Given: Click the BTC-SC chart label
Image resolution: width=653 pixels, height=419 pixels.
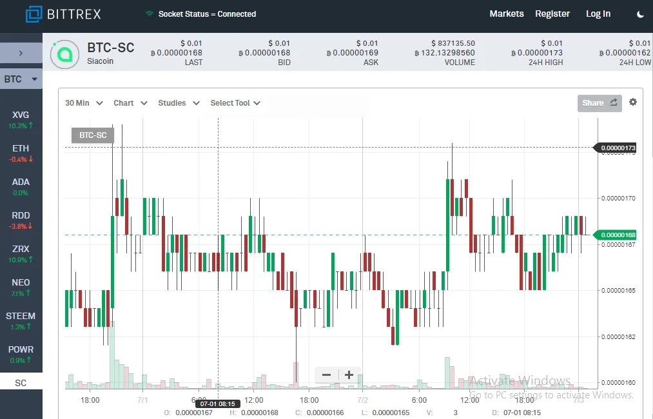Looking at the screenshot, I should tap(92, 135).
